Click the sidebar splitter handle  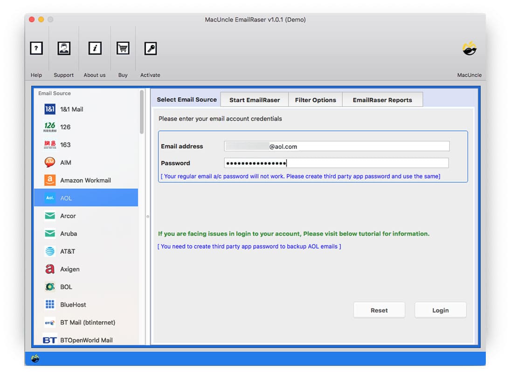pos(148,216)
